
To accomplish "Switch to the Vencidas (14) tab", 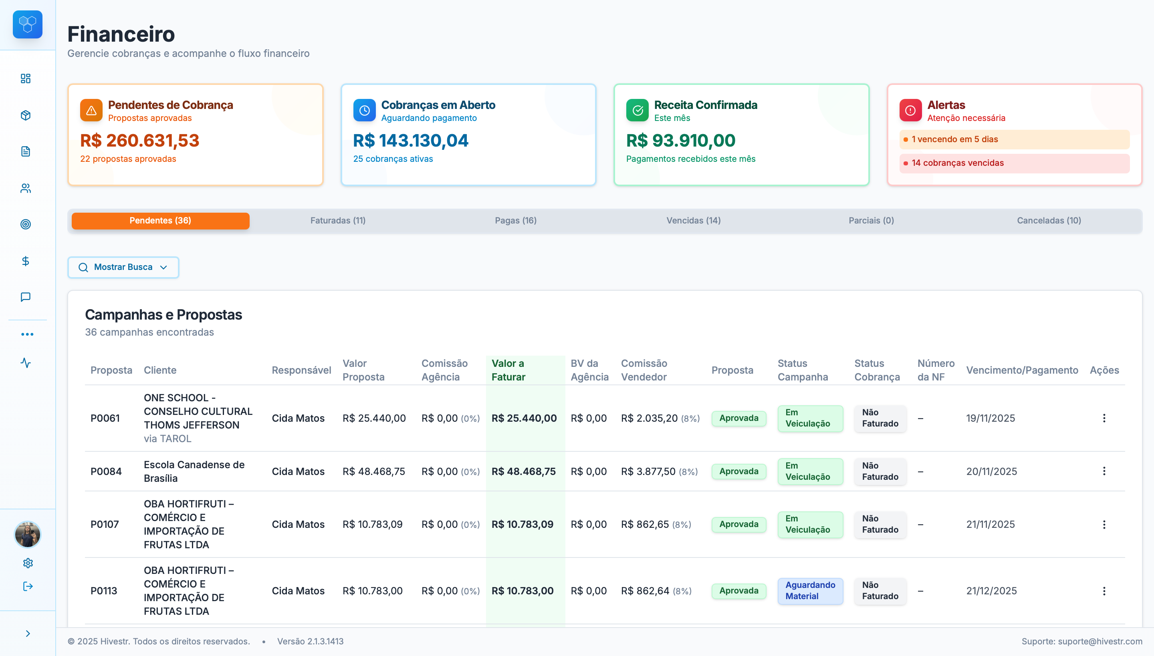I will [693, 220].
